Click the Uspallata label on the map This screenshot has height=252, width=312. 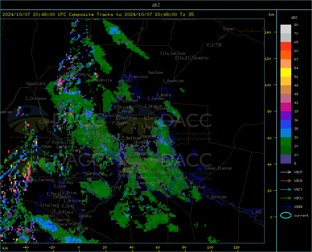(x=36, y=84)
